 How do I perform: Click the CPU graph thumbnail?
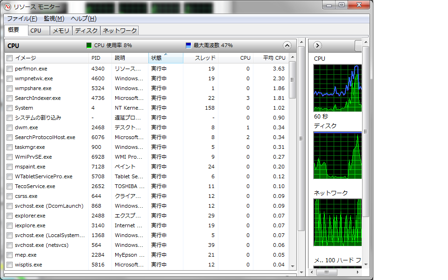click(x=337, y=88)
